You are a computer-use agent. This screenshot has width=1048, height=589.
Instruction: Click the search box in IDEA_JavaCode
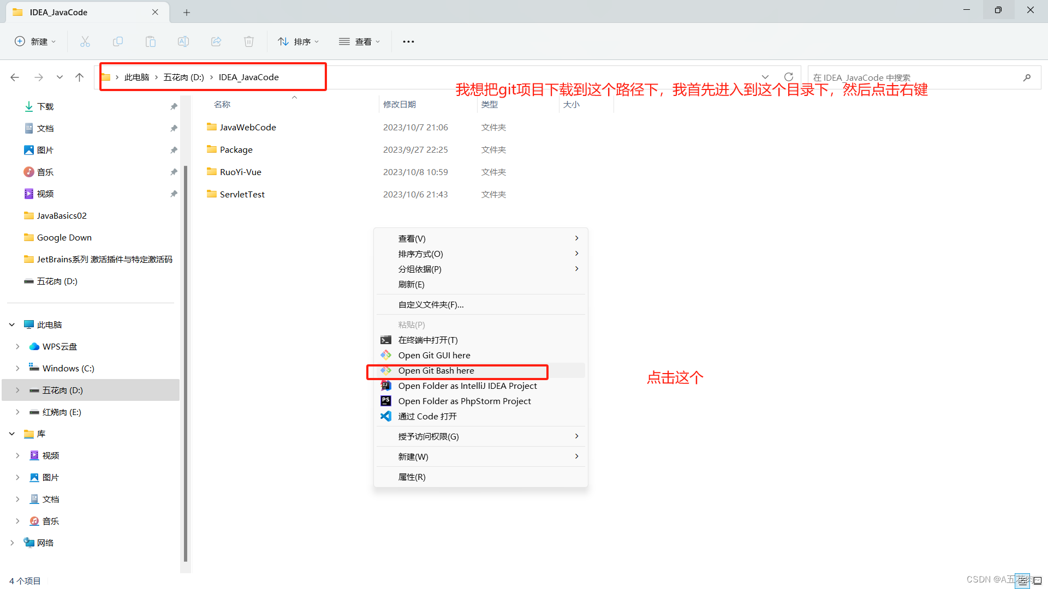[924, 77]
